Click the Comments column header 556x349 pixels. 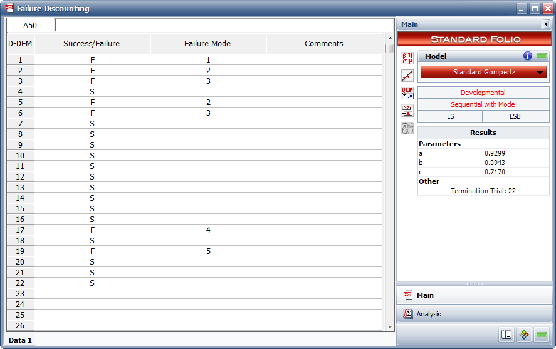[x=324, y=44]
